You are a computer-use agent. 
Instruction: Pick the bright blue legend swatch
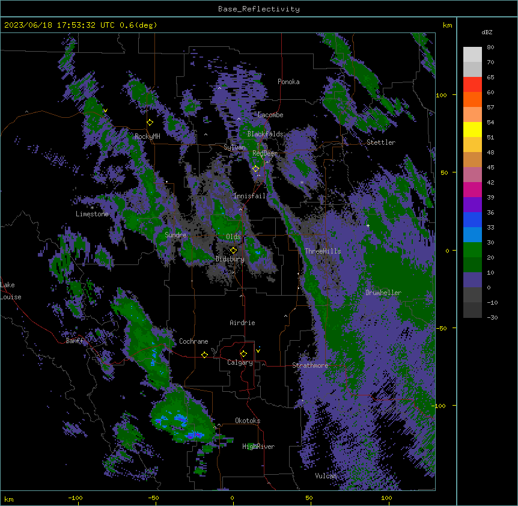(x=472, y=219)
